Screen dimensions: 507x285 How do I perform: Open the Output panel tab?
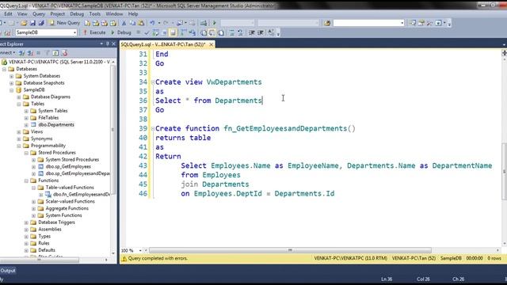(x=8, y=271)
